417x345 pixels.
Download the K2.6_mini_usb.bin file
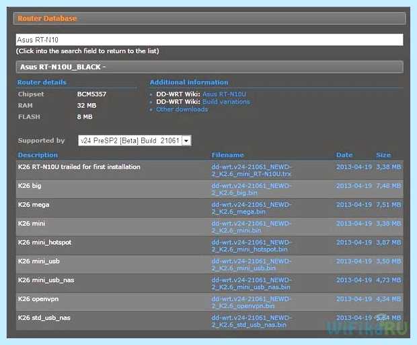pyautogui.click(x=252, y=265)
